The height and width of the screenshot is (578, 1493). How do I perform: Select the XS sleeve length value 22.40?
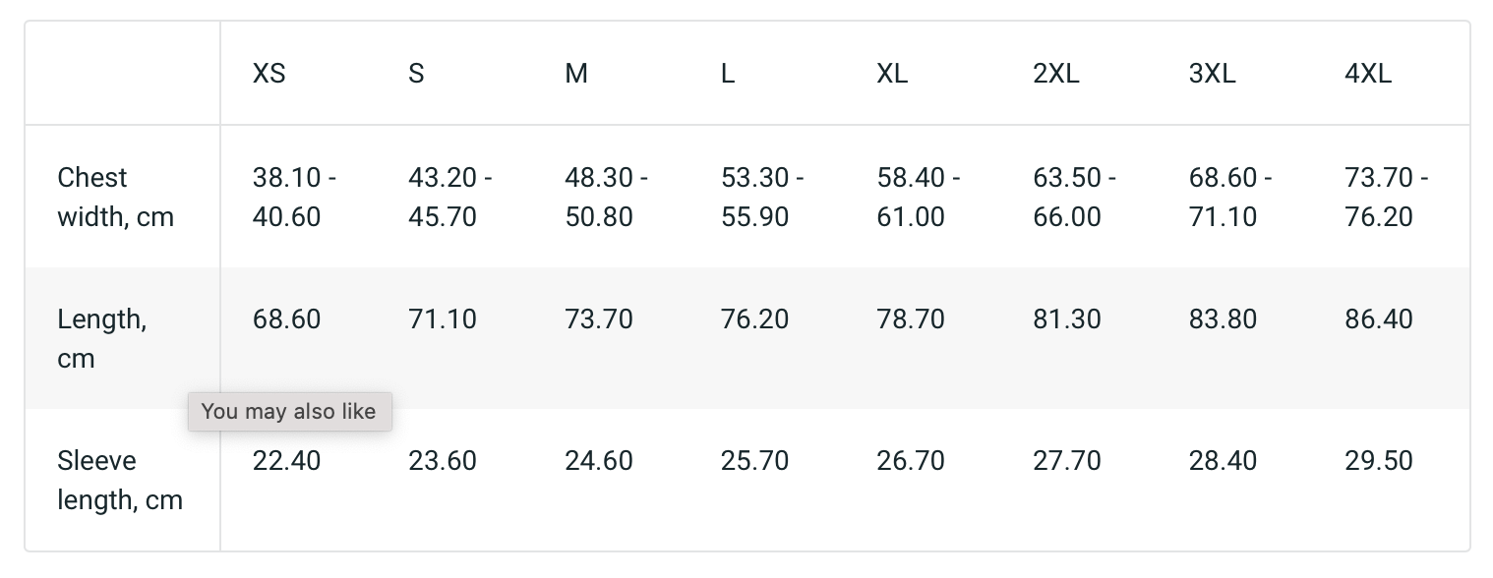tap(286, 461)
